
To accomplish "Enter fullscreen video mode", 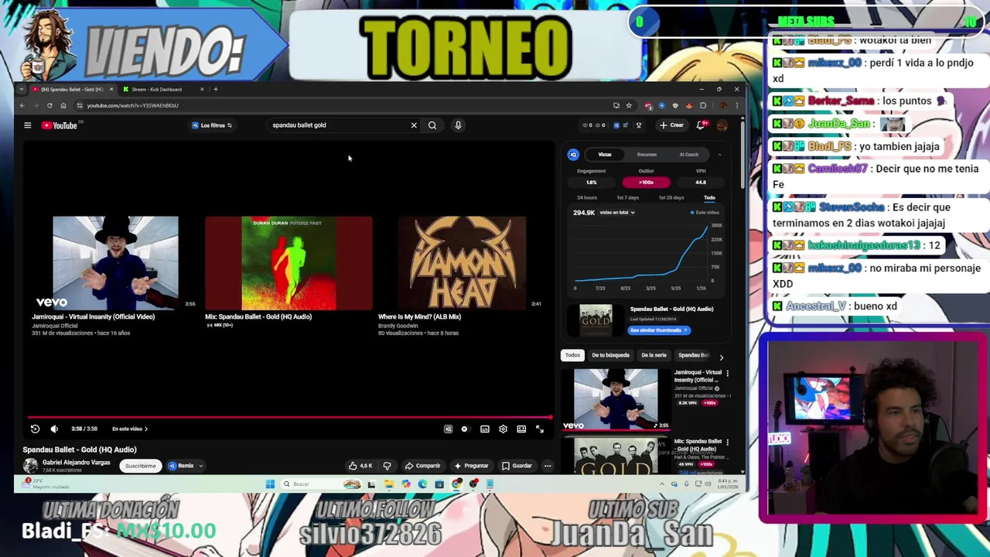I will coord(540,429).
